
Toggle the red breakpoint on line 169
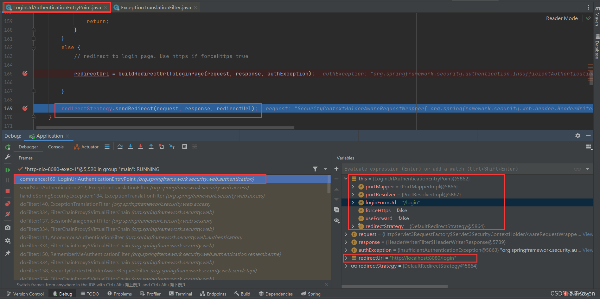click(25, 108)
